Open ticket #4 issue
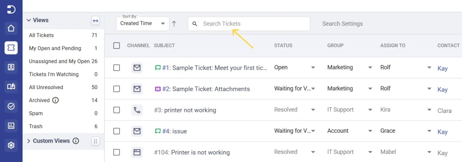 click(175, 131)
